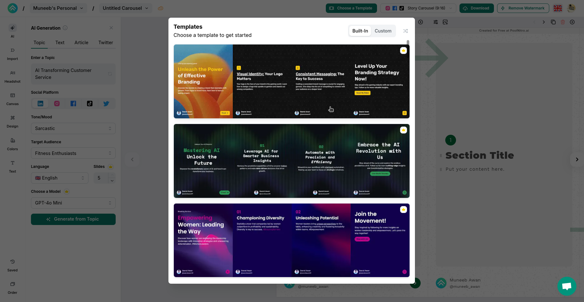Click the slide settings sliders icon
The image size is (584, 302).
coord(436,22)
